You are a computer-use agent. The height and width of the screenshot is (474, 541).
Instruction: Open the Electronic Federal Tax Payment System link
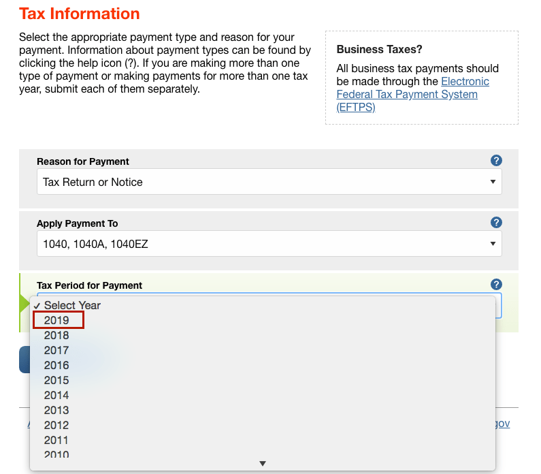412,94
